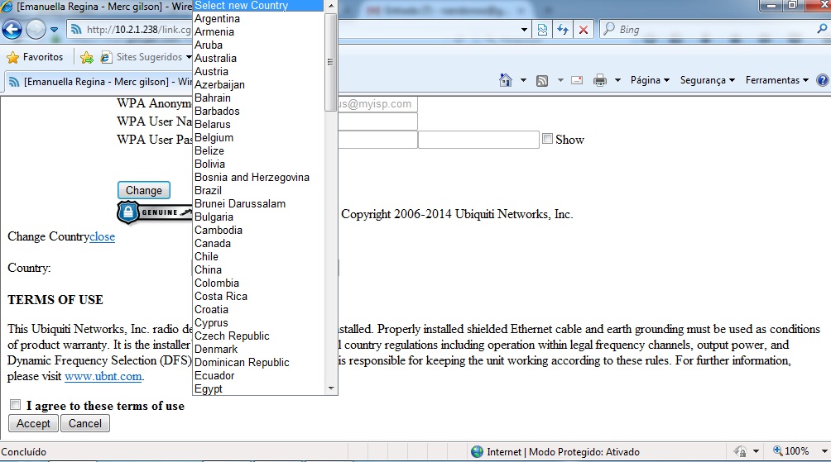The height and width of the screenshot is (462, 831).
Task: Click the browser Forward arrow button
Action: pos(36,30)
